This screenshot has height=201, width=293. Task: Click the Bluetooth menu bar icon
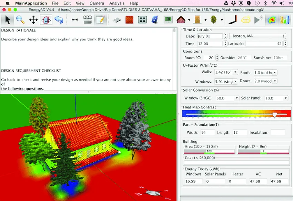pyautogui.click(x=265, y=3)
